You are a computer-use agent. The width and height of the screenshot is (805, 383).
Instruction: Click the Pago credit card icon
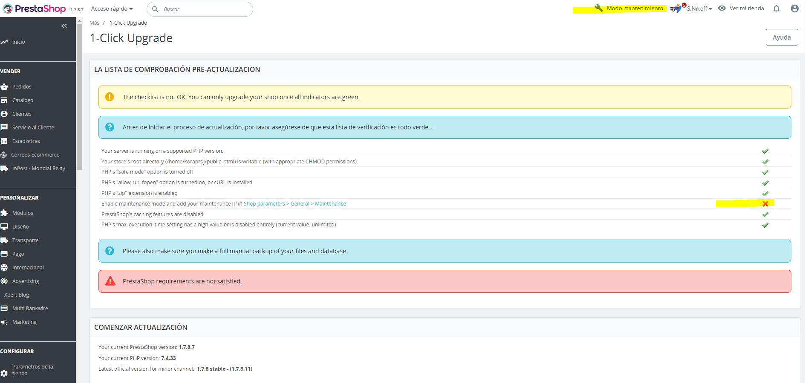click(x=4, y=254)
